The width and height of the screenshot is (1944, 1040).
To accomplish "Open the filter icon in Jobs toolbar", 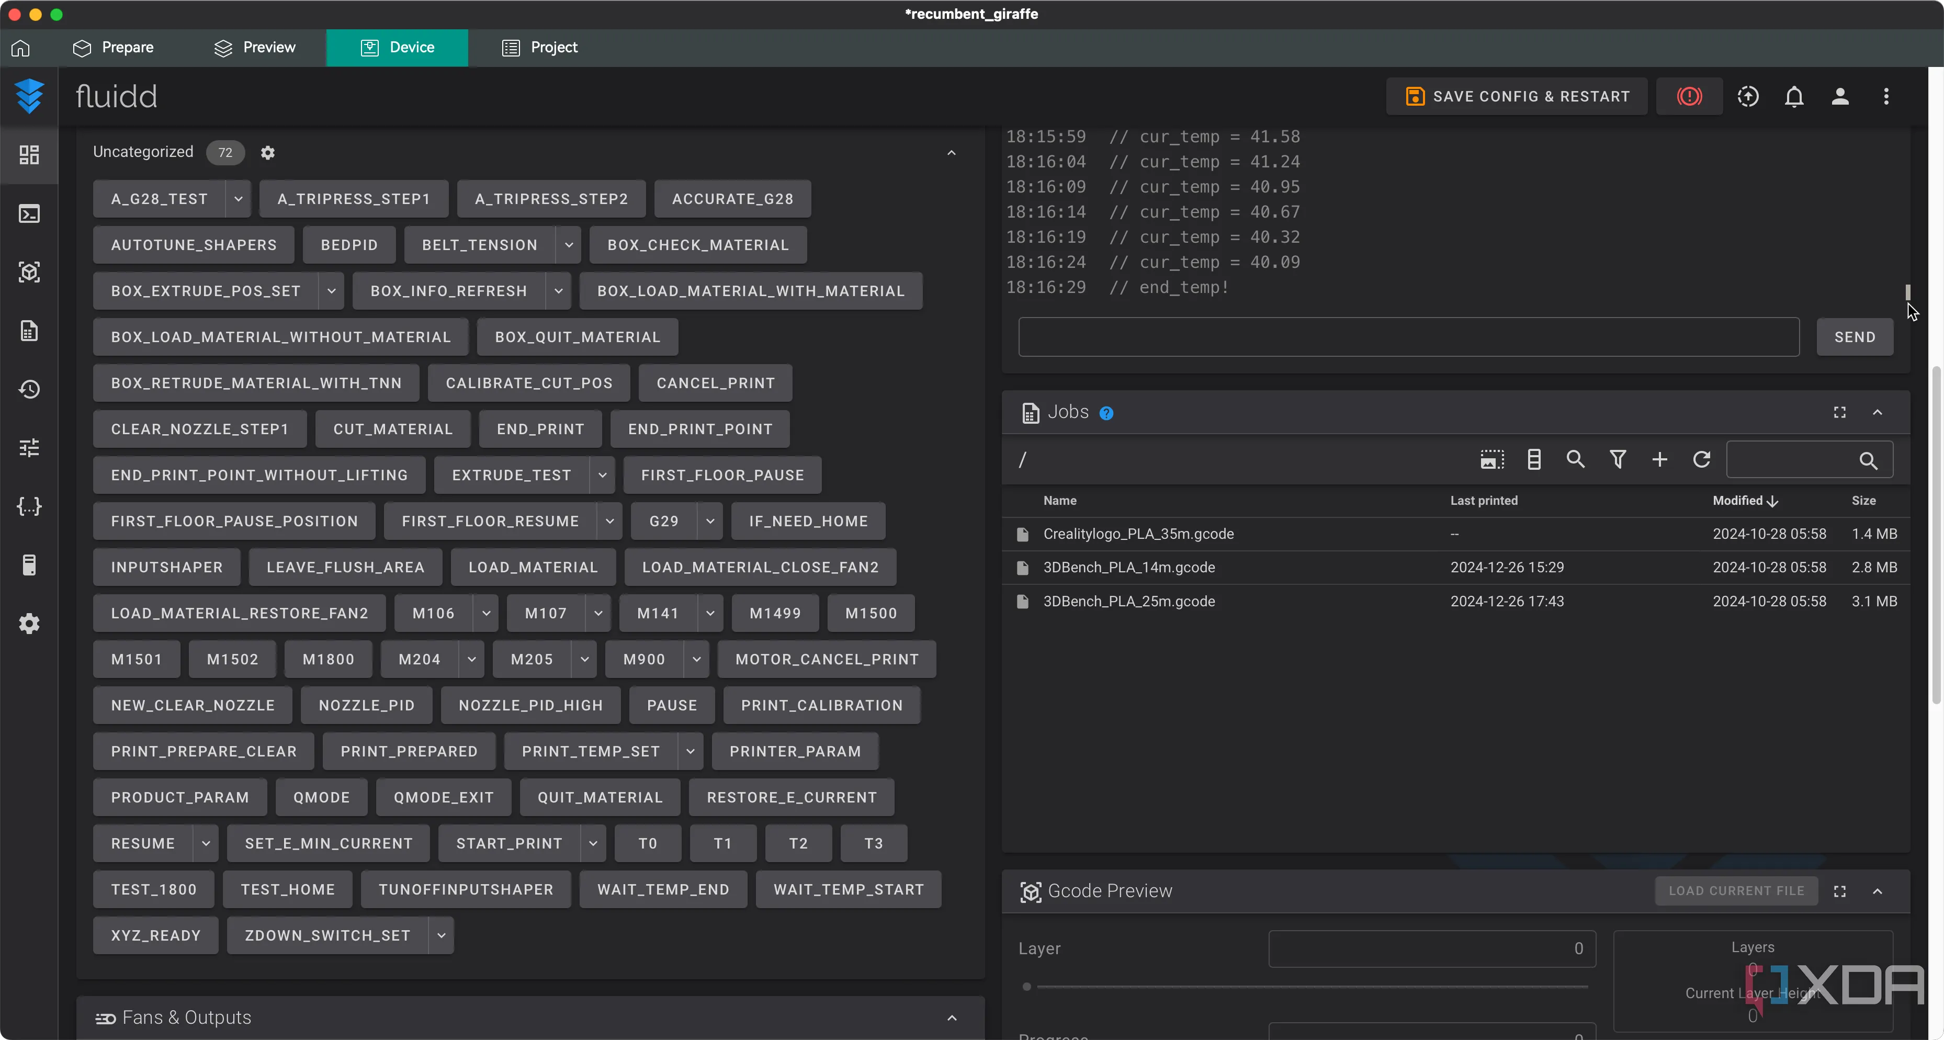I will point(1617,460).
